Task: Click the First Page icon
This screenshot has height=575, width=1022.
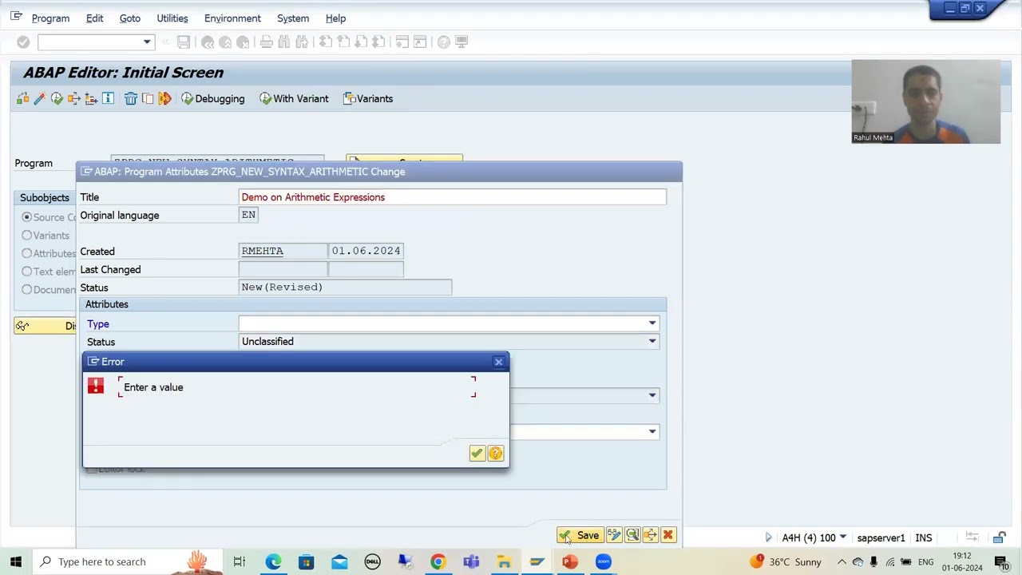Action: coord(326,42)
